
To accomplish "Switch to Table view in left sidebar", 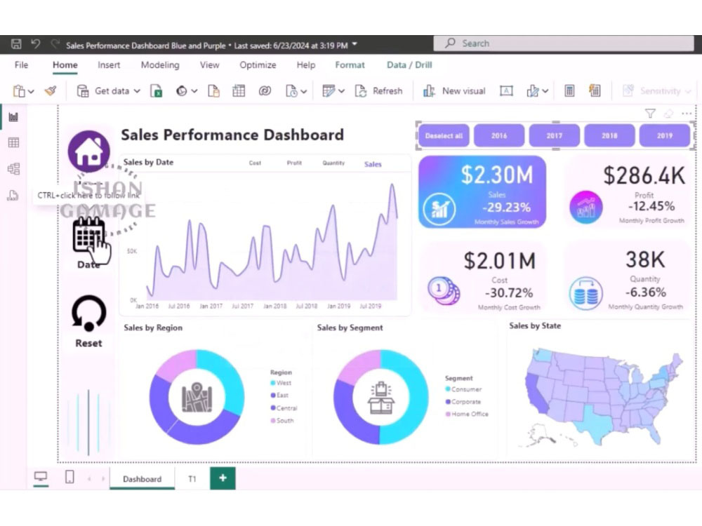I will click(x=13, y=142).
